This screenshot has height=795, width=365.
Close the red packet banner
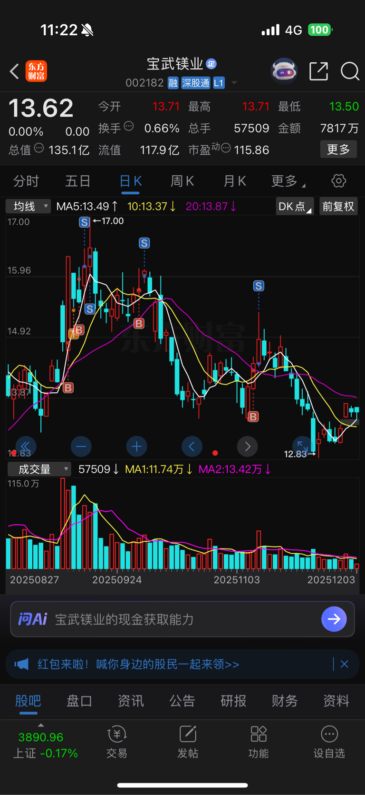(x=345, y=664)
